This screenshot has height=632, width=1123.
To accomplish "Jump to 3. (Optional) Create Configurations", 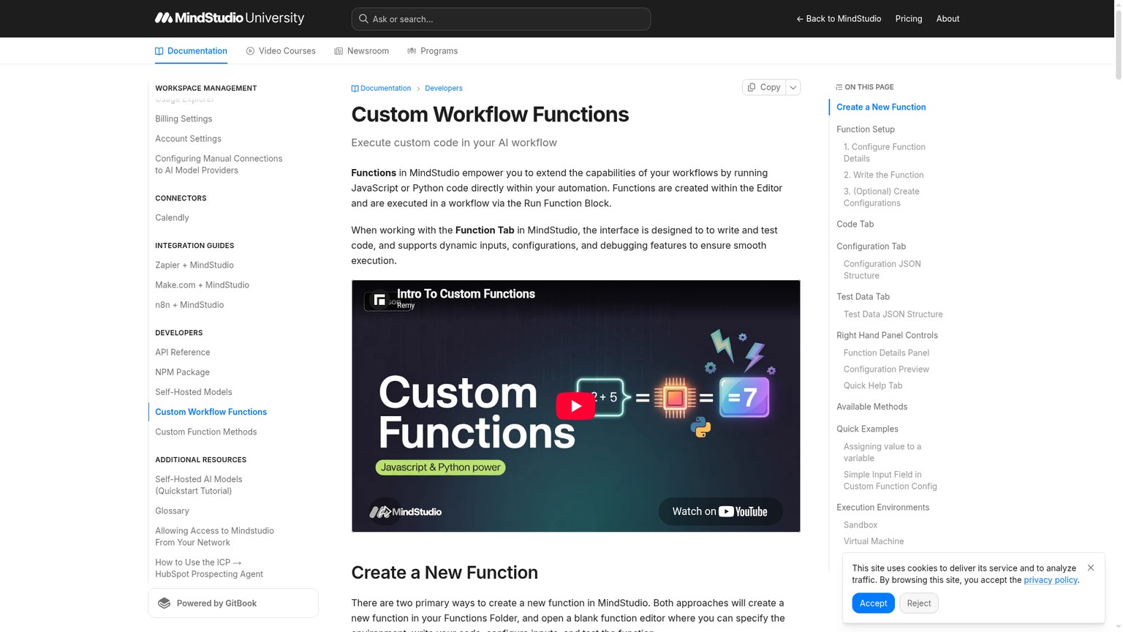I will click(882, 197).
